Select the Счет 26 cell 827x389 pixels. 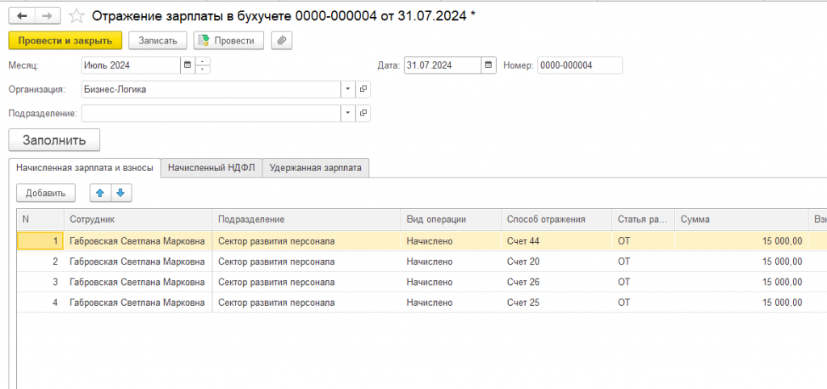(556, 282)
